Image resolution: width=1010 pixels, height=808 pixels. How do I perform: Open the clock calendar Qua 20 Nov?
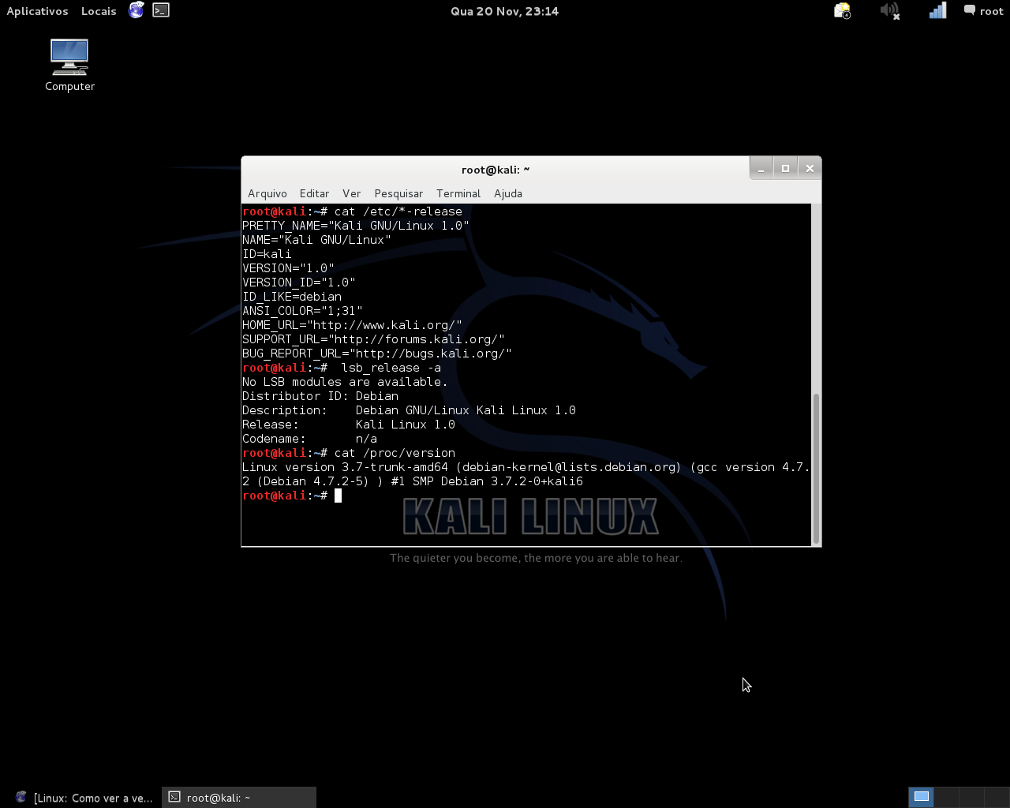pos(504,11)
